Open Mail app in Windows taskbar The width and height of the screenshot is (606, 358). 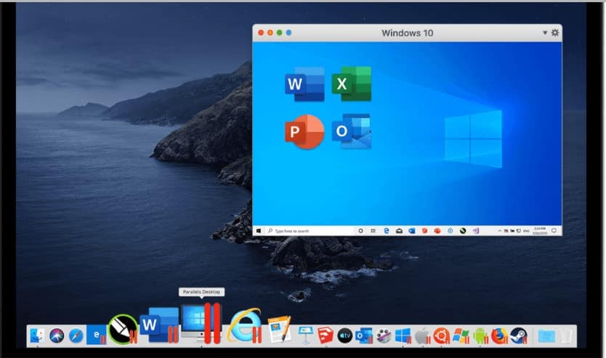(399, 231)
